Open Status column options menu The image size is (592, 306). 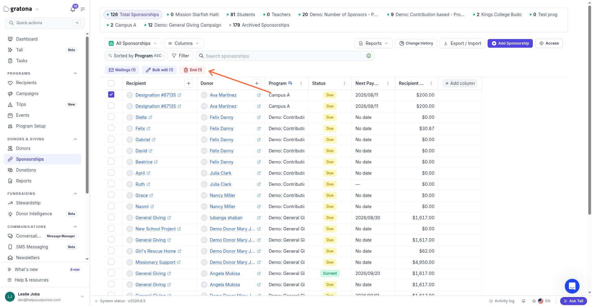[344, 83]
